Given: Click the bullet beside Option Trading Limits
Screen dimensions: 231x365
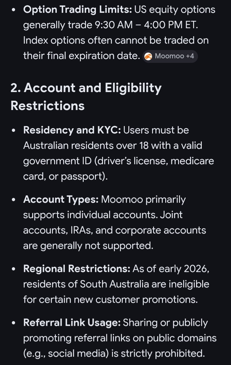Looking at the screenshot, I should click(13, 10).
